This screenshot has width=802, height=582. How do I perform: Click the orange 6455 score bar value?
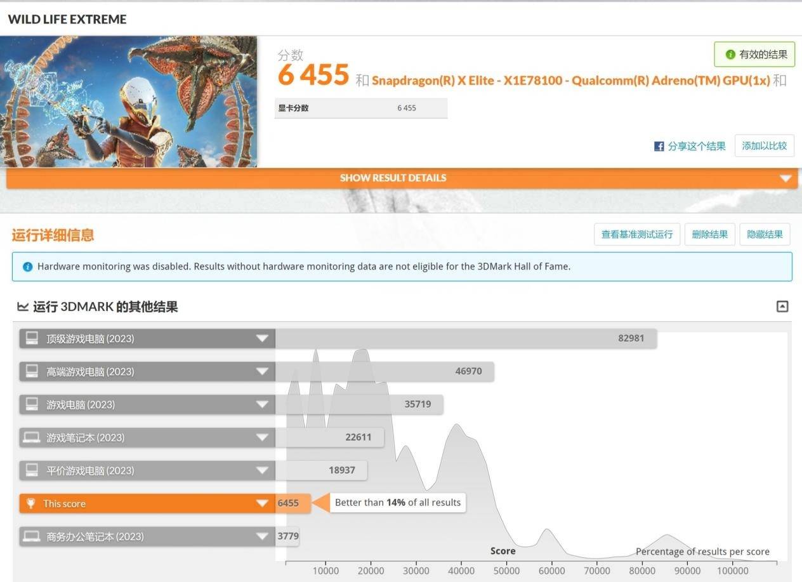[x=288, y=503]
